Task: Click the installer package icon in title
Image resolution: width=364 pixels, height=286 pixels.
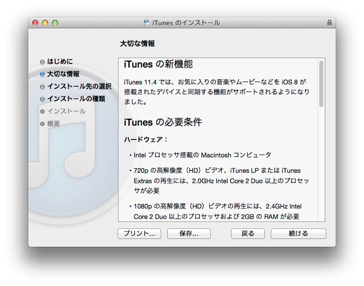Action: click(146, 22)
